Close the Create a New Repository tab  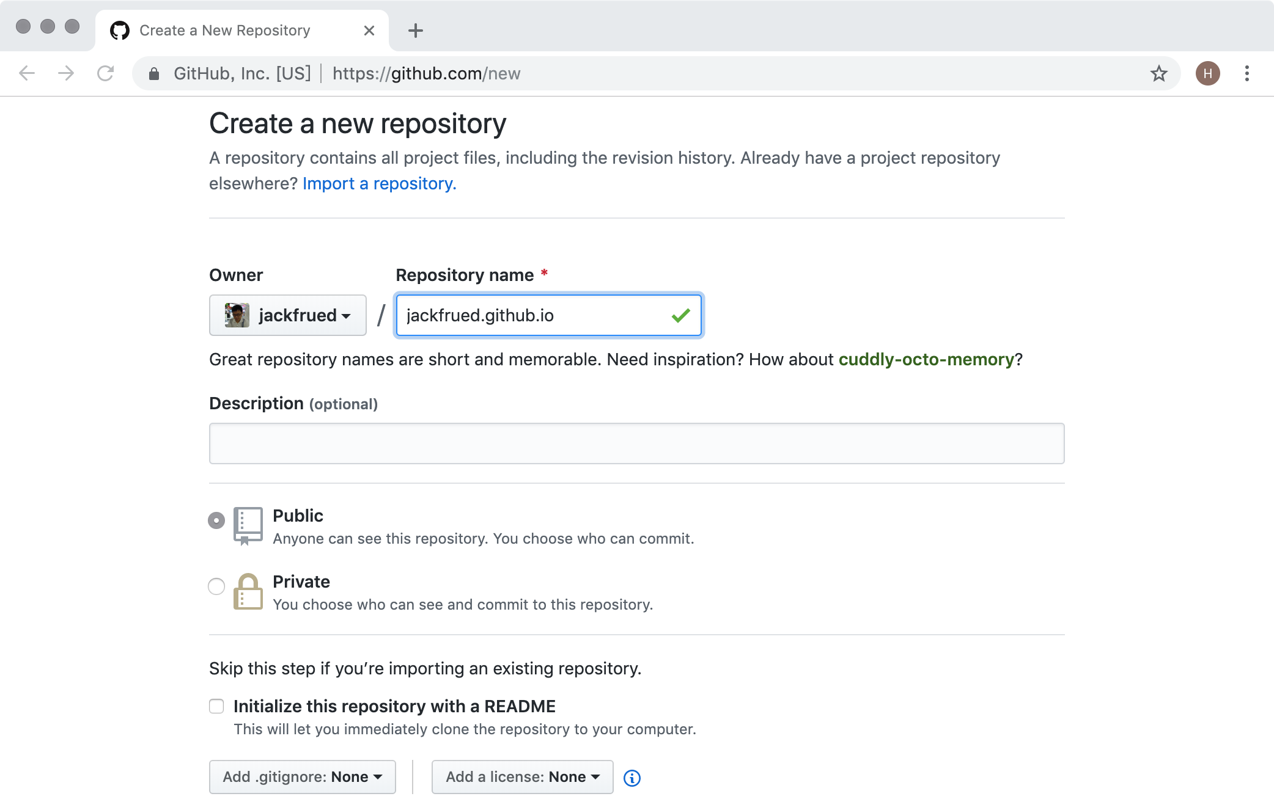(369, 31)
